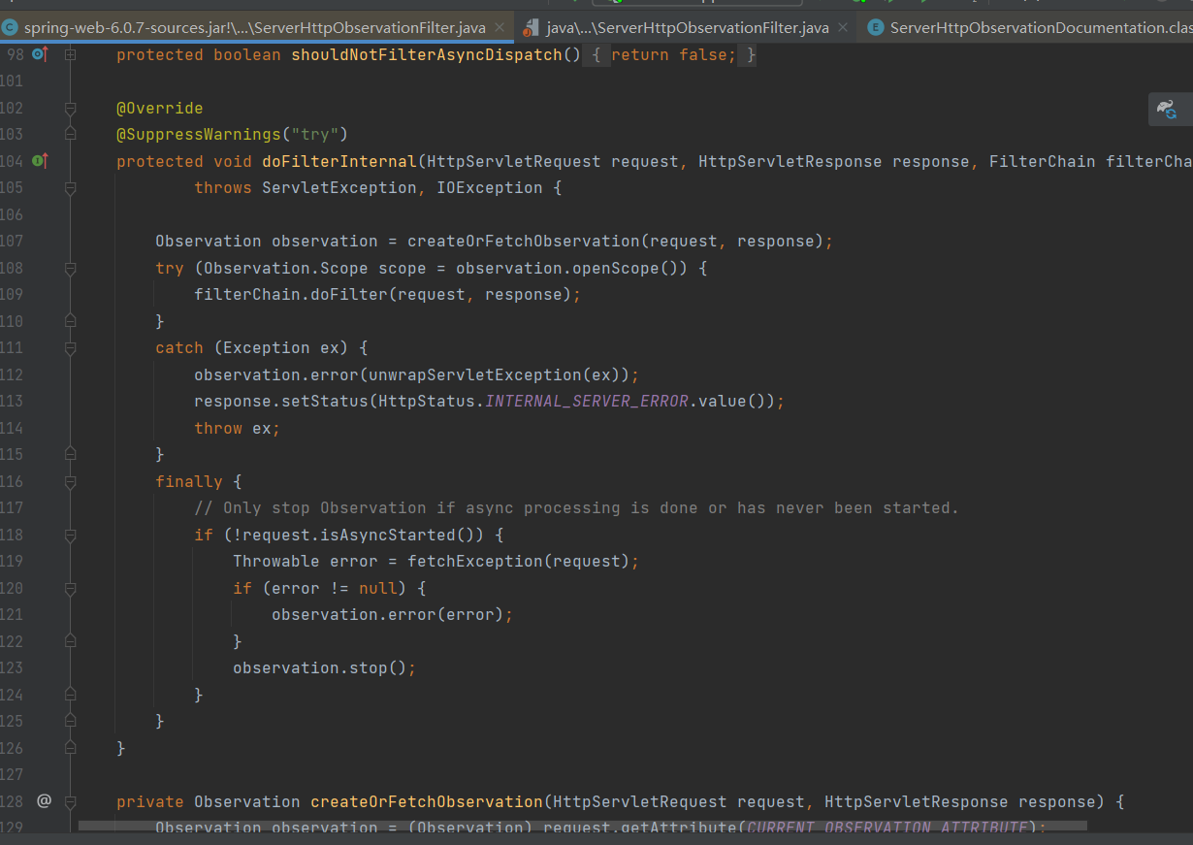Close the java\...\ServerHttpObservationFilter.java tab
Image resolution: width=1193 pixels, height=845 pixels.
click(x=844, y=28)
